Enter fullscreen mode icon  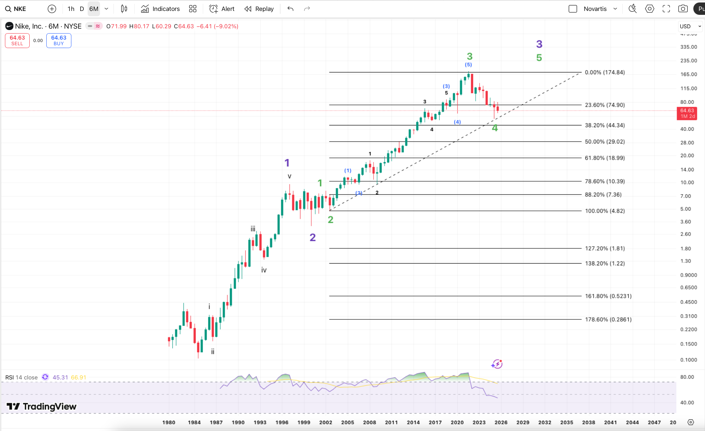pyautogui.click(x=666, y=9)
